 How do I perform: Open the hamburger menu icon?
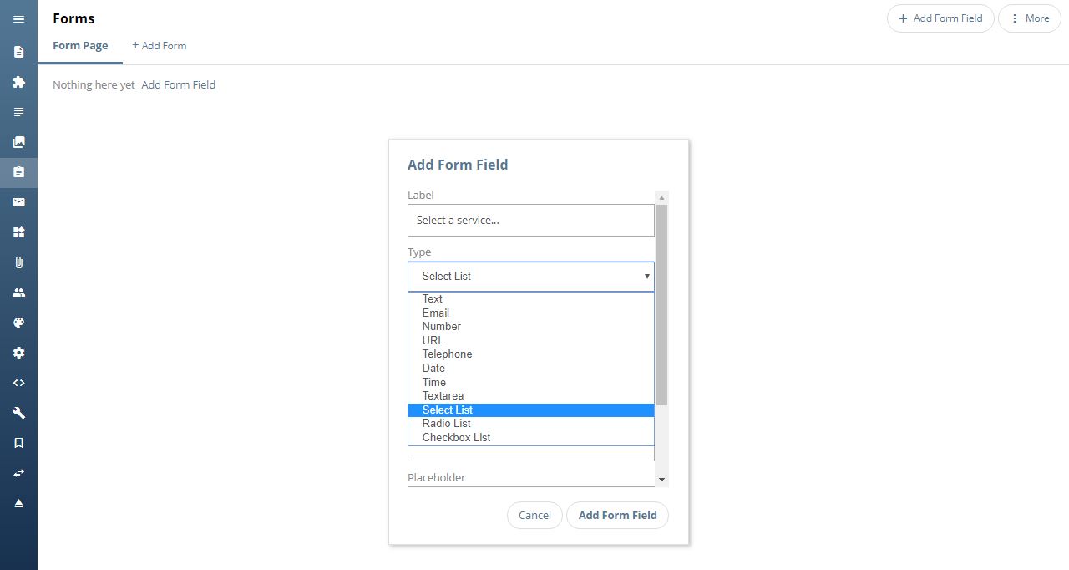pos(18,18)
